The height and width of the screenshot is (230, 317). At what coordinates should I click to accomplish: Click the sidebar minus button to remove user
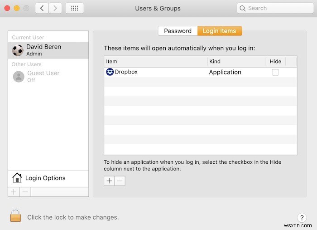pyautogui.click(x=25, y=192)
